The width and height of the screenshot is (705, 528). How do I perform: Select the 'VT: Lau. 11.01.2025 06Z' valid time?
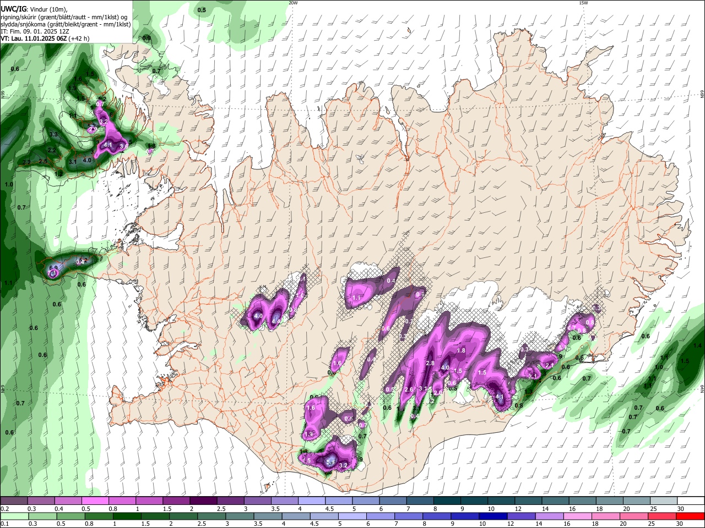tap(33, 38)
